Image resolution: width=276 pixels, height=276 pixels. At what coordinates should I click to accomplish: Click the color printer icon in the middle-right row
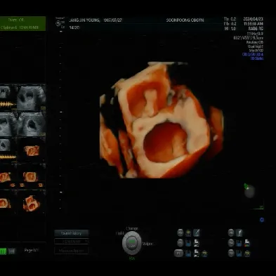(x=247, y=243)
